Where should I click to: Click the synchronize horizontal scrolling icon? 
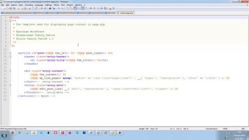pos(70,8)
